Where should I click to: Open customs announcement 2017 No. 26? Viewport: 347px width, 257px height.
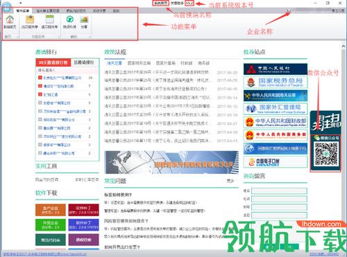pos(157,72)
